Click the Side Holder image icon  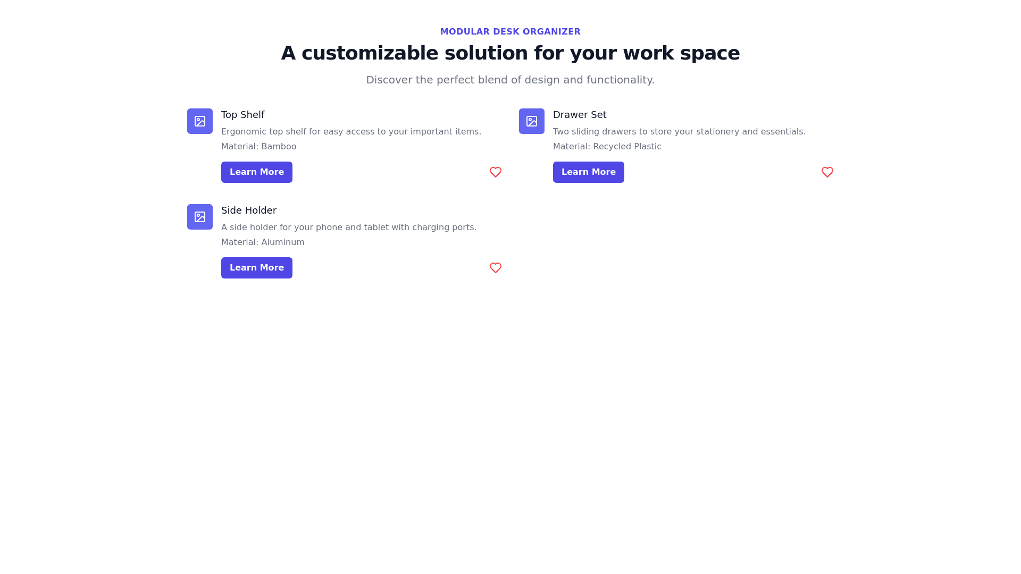(200, 217)
